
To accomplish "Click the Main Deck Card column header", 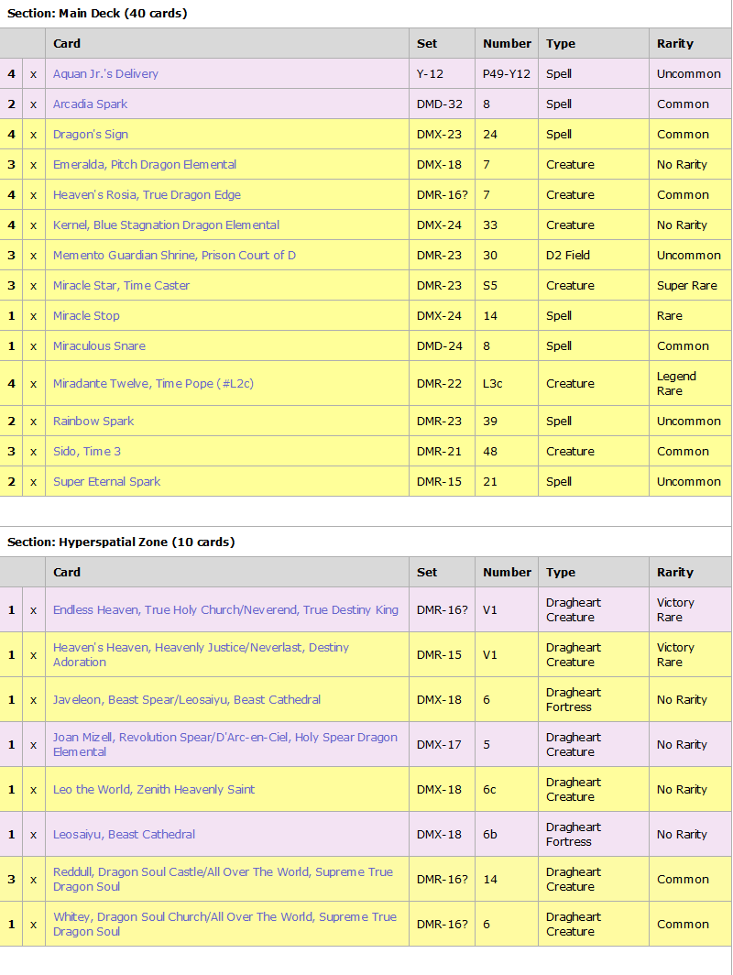I will pyautogui.click(x=227, y=44).
